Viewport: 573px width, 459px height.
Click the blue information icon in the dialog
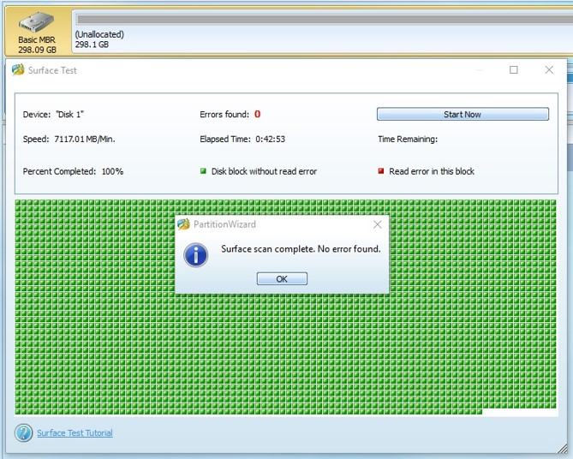(x=196, y=254)
